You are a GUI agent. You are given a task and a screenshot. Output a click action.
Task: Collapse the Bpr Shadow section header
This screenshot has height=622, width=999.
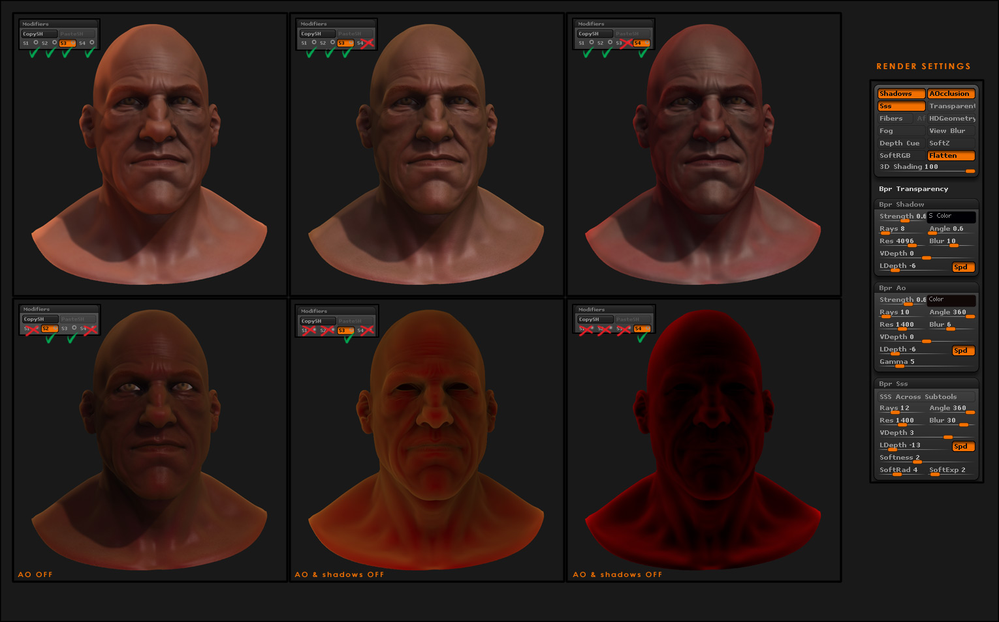coord(926,205)
